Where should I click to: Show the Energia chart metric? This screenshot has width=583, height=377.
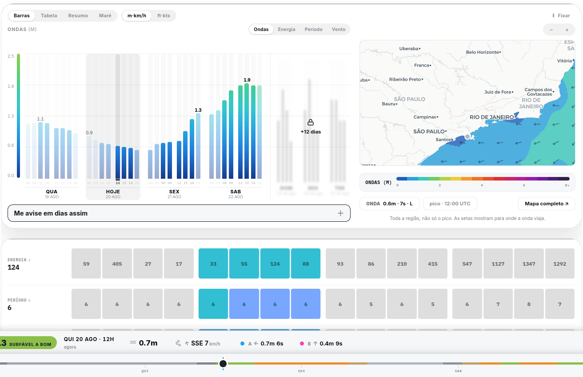click(x=287, y=29)
